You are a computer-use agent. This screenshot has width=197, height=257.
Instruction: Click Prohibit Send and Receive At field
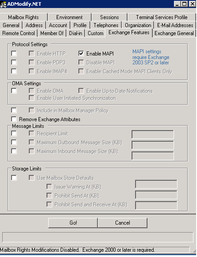(156, 206)
